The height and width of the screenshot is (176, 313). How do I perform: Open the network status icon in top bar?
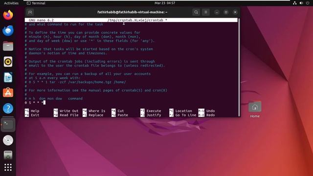(x=294, y=3)
